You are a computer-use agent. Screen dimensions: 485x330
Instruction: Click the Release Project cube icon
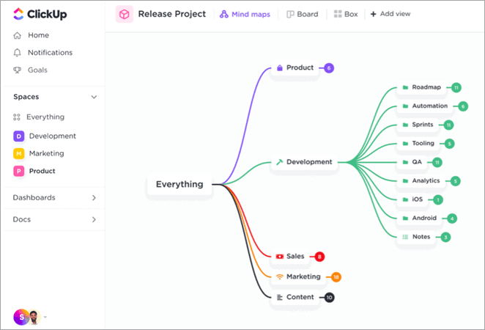(125, 14)
